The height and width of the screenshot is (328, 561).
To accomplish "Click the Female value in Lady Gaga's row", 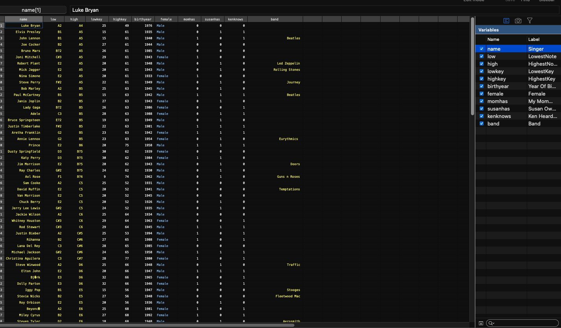I will 166,107.
